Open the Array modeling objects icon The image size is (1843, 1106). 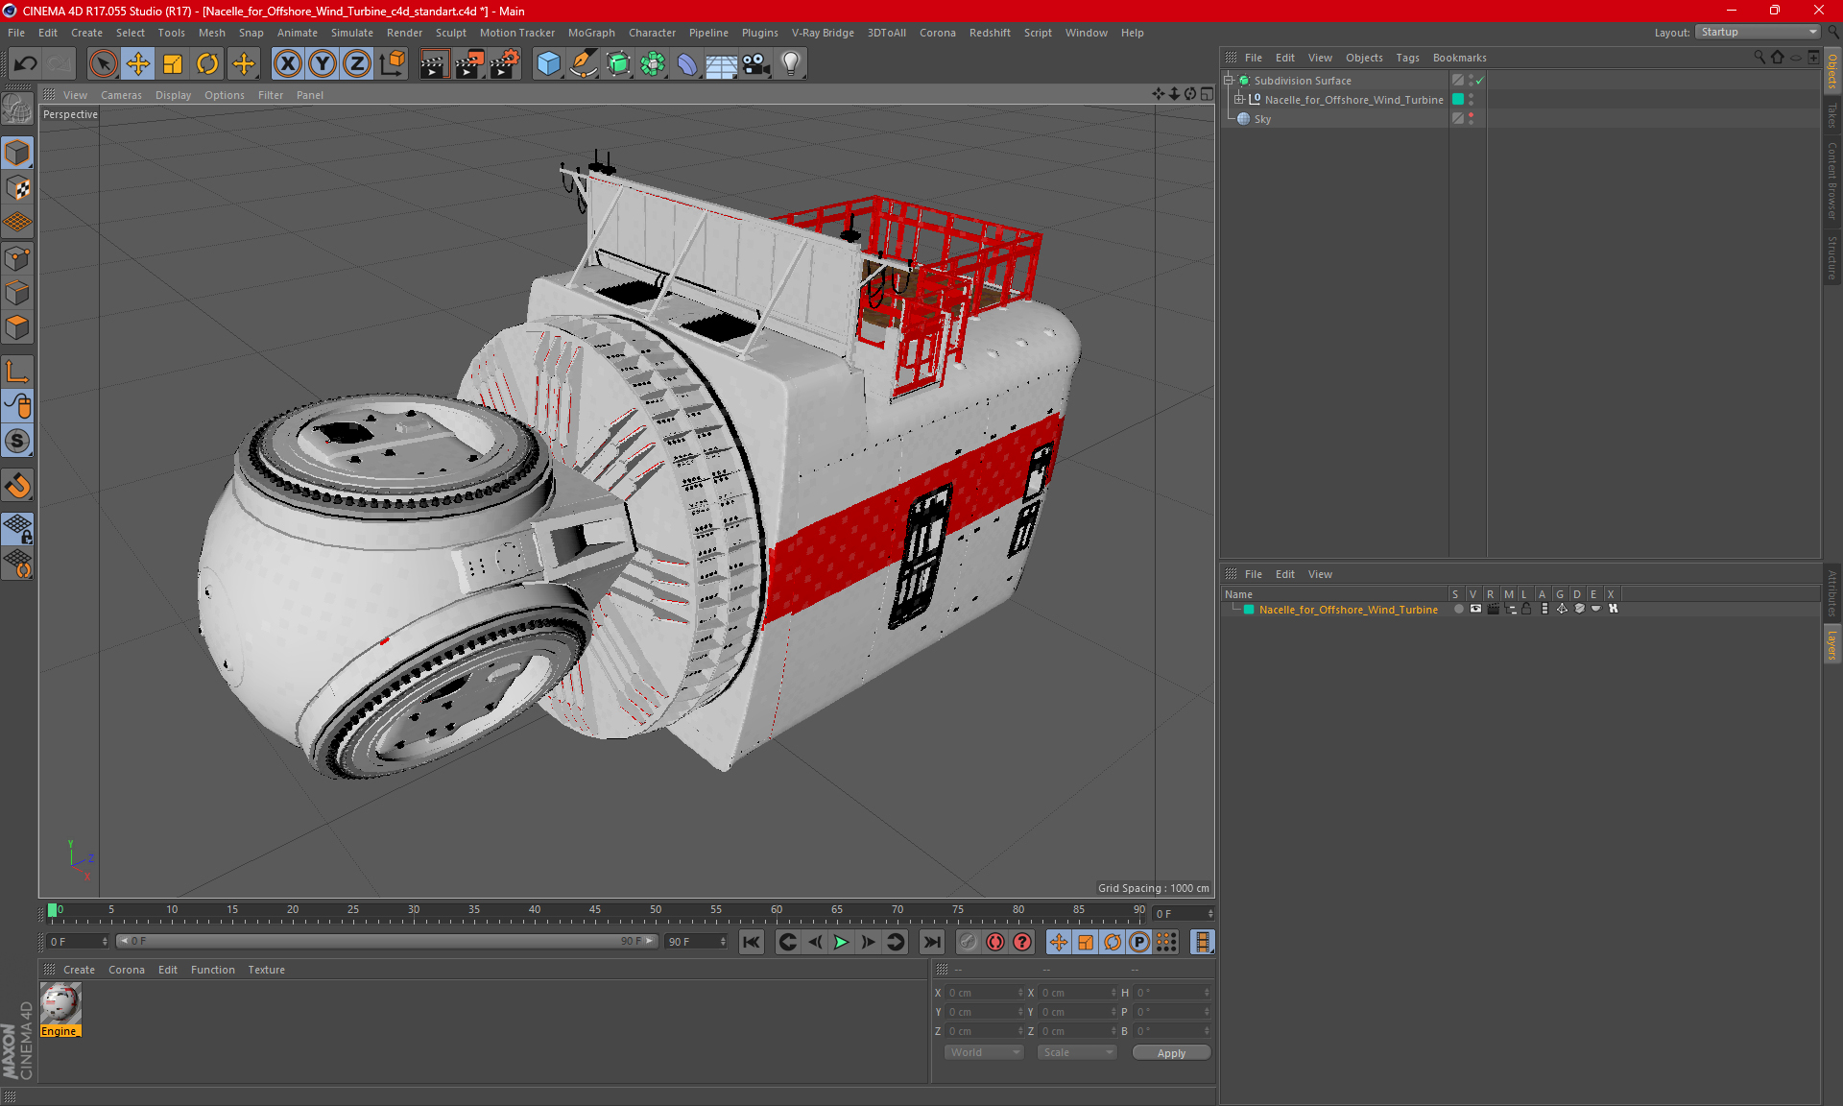[x=653, y=64]
